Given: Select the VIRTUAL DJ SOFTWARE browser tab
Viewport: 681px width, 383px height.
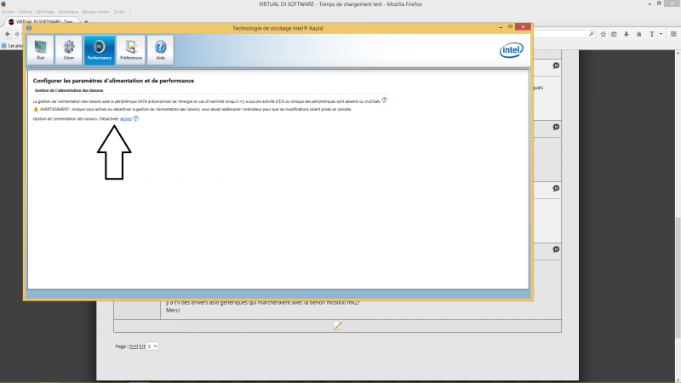Looking at the screenshot, I should (43, 21).
